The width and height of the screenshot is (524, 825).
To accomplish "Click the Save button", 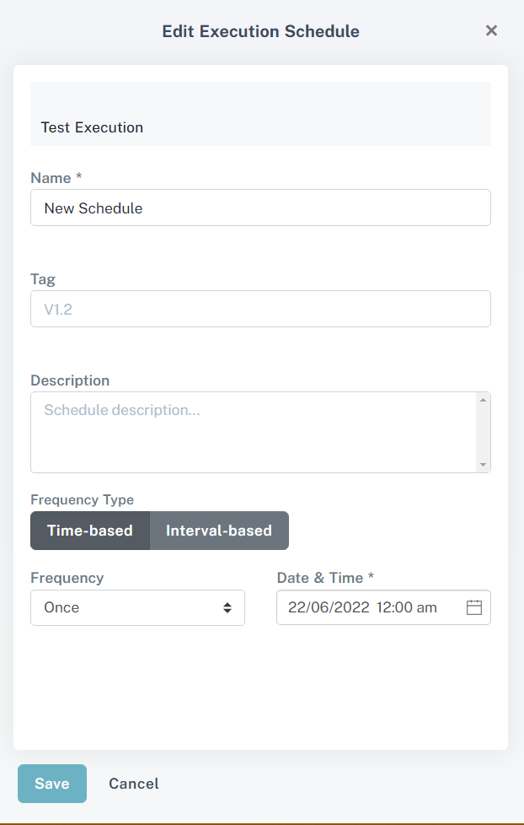I will 51,784.
